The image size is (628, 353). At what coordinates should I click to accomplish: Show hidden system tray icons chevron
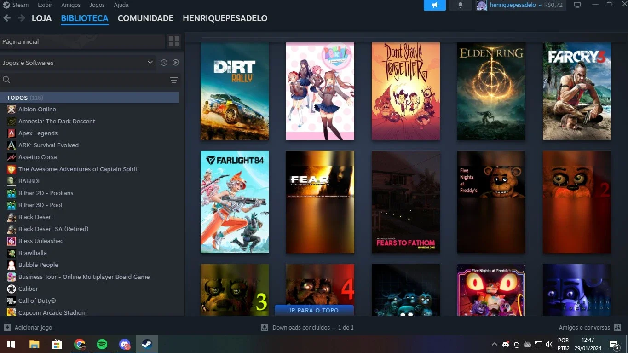(495, 344)
